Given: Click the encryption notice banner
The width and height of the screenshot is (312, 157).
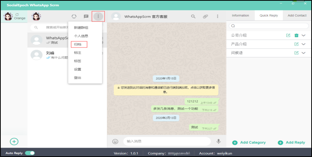Looking at the screenshot, I should [166, 90].
